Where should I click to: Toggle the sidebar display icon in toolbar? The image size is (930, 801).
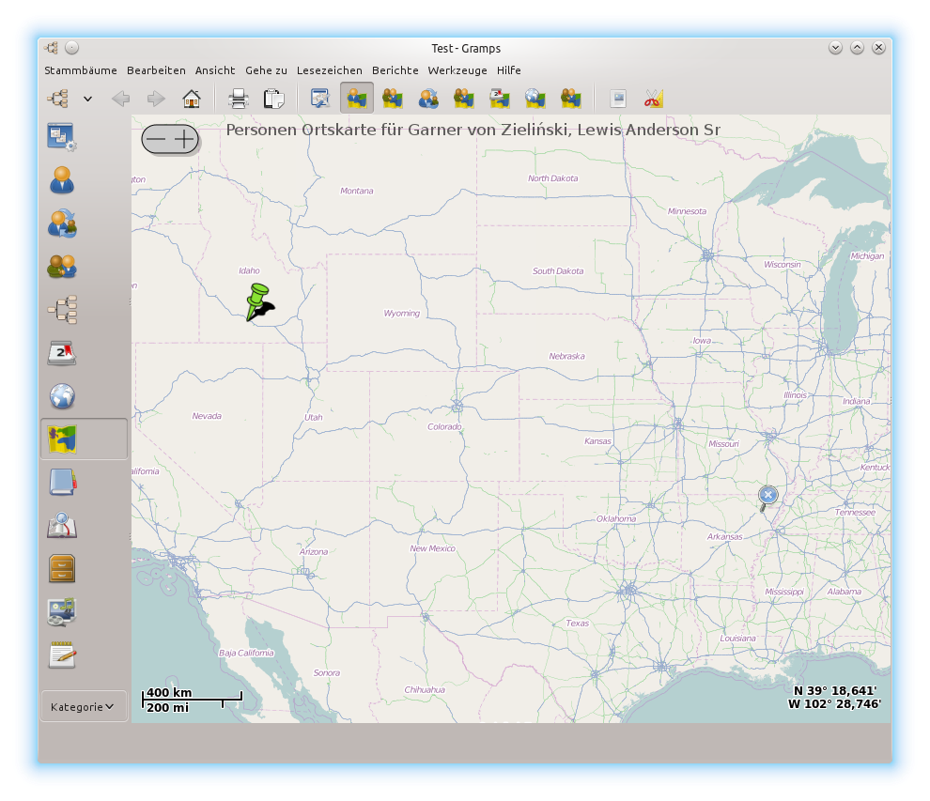tap(618, 99)
